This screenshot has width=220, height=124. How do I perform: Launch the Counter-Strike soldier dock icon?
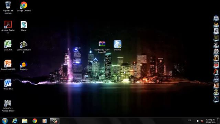pyautogui.click(x=216, y=31)
